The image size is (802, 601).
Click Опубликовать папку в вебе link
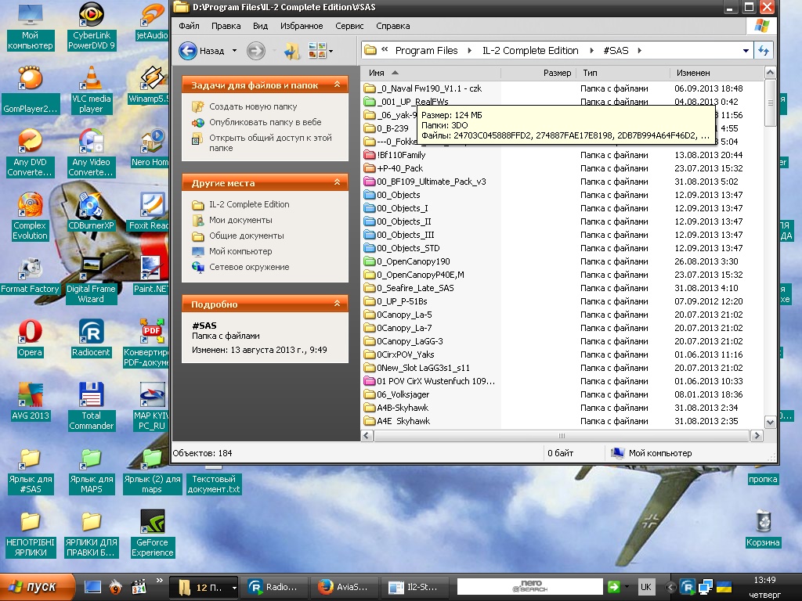265,122
